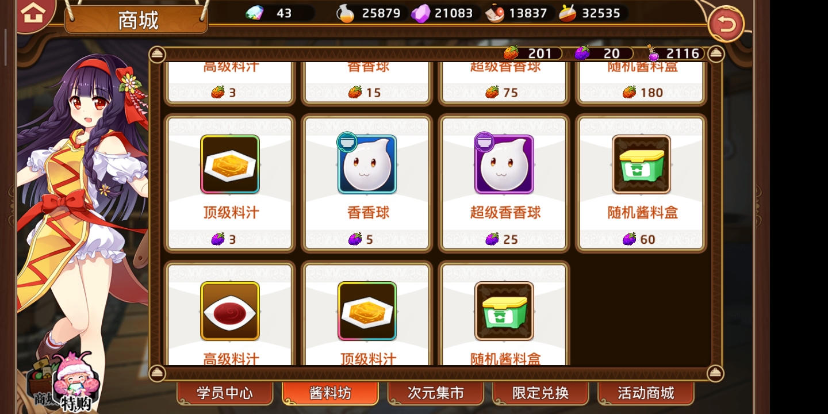
Task: Select 随机酱料盒 priced at 60 berries
Action: tap(641, 184)
